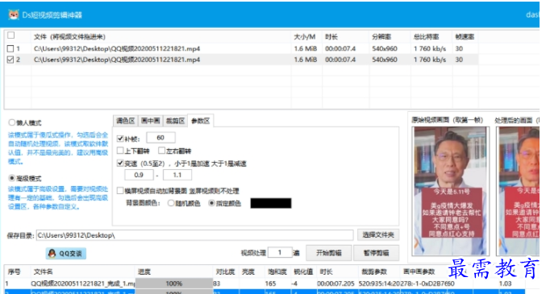Enable 横屏视频自动加背景图 checkbox
Viewport: 546px width, 294px height.
pyautogui.click(x=120, y=190)
